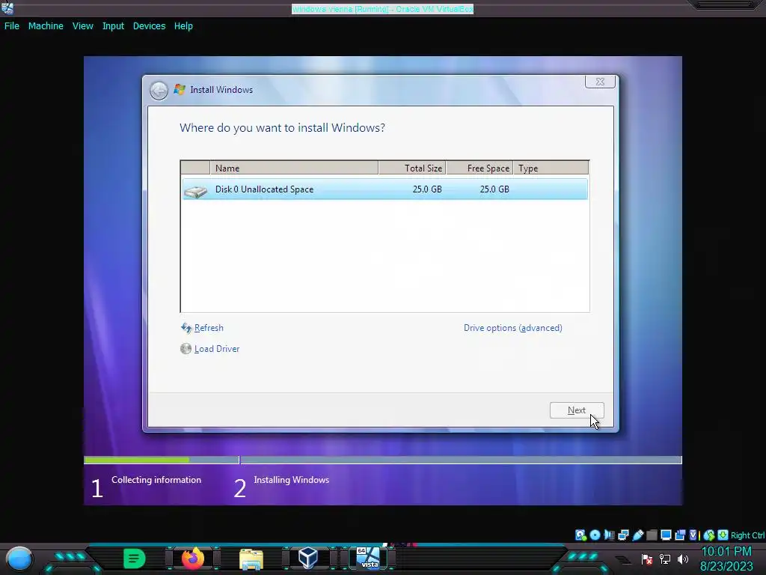
Task: Click the hard drive icon for Disk 0
Action: pyautogui.click(x=195, y=191)
